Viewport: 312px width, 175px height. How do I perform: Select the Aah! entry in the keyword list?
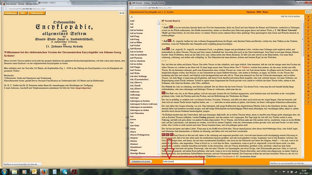132,21
